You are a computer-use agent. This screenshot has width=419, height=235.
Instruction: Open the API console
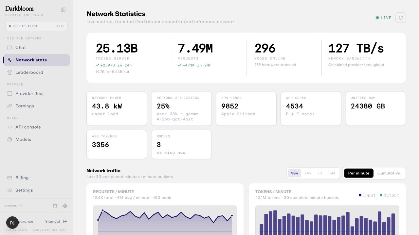(x=37, y=127)
